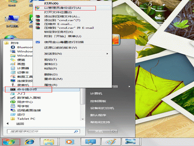Launch 写字板 wordpad
This screenshot has height=146, width=194.
(x=20, y=106)
